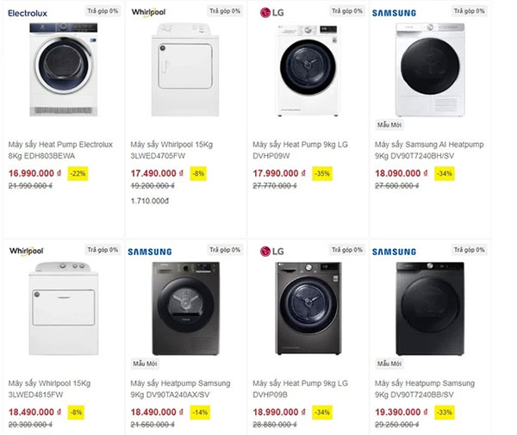The width and height of the screenshot is (517, 435).
Task: Click the Trả góp 0% badge on Electrolux card
Action: coord(103,11)
